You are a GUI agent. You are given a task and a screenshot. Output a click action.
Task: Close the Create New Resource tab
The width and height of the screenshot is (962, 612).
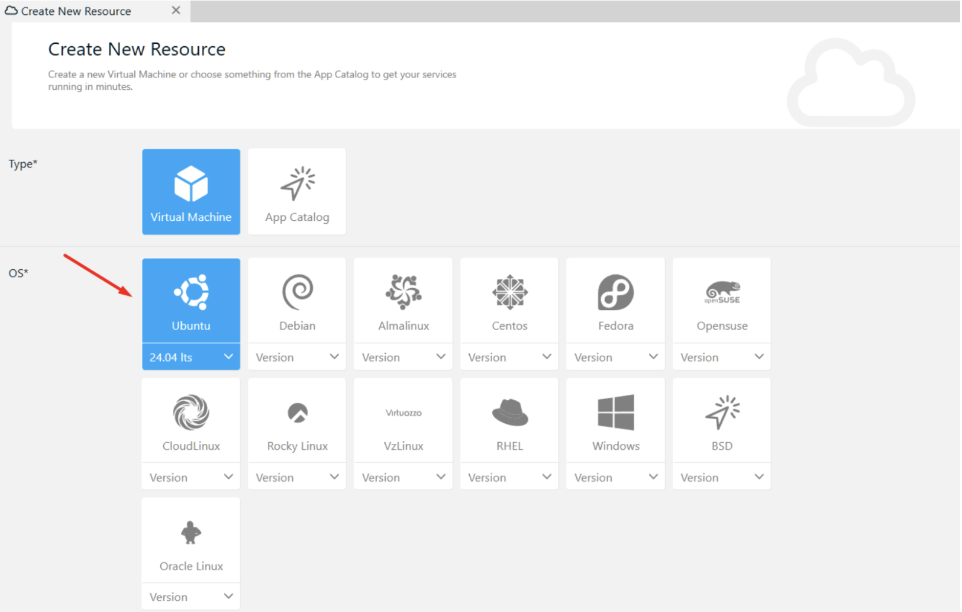coord(176,10)
